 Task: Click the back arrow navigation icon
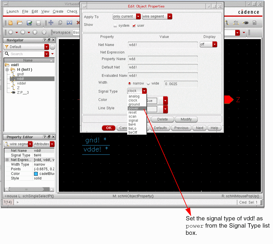pyautogui.click(x=11, y=32)
